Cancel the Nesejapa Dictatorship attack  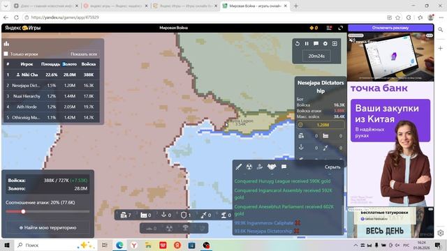pos(296,231)
